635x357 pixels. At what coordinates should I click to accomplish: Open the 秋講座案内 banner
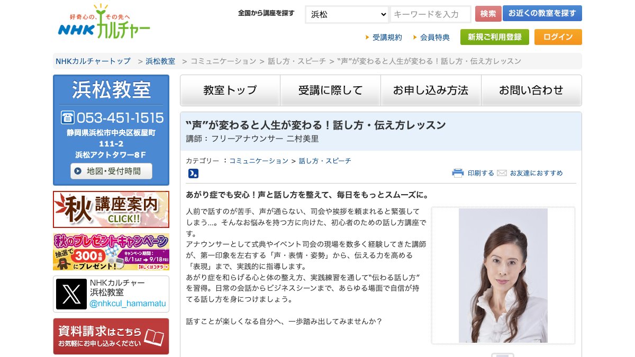click(111, 209)
